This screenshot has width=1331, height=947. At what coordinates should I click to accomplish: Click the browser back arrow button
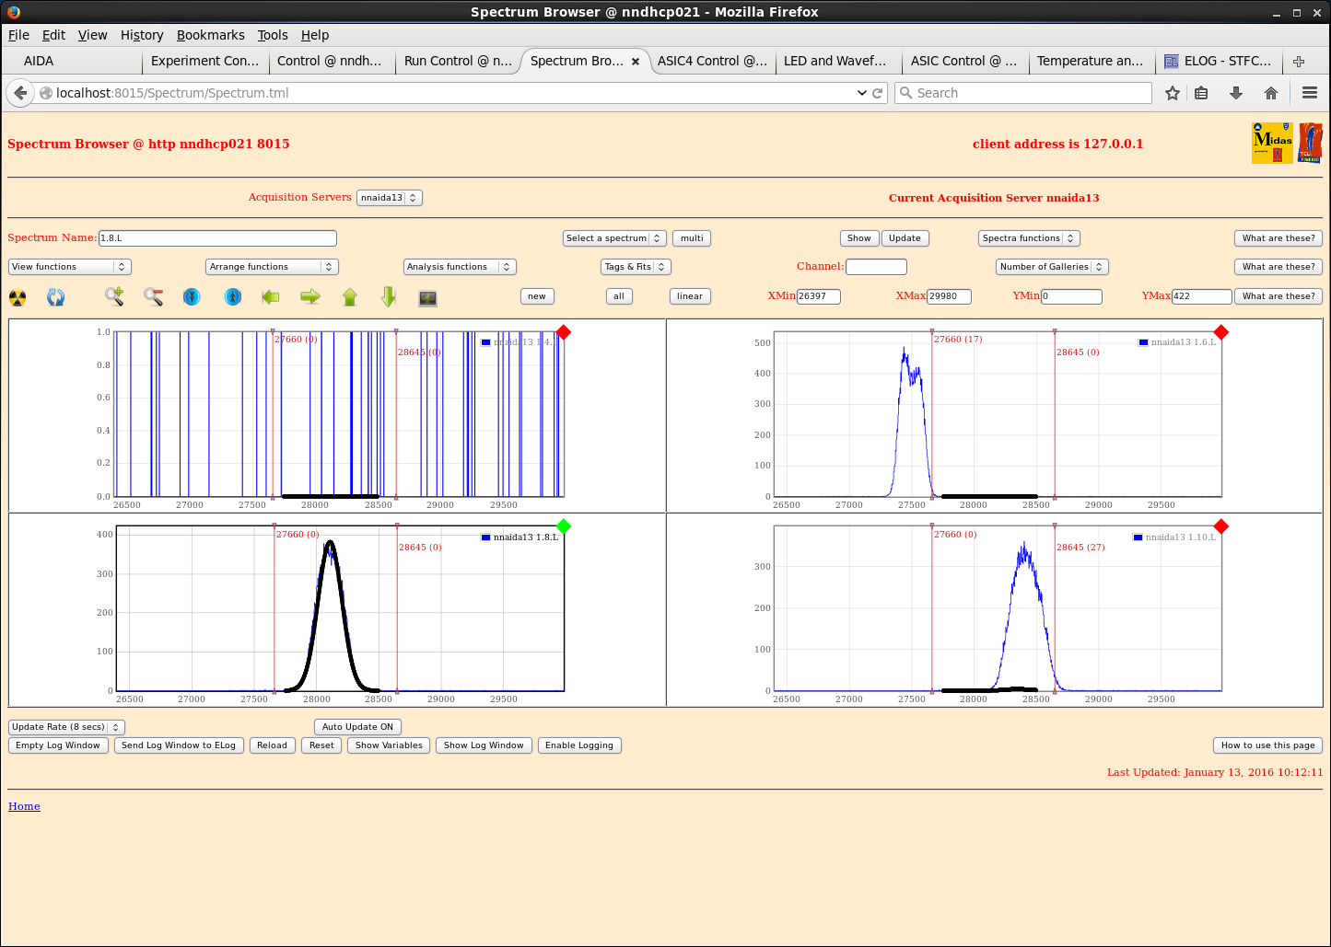[20, 93]
